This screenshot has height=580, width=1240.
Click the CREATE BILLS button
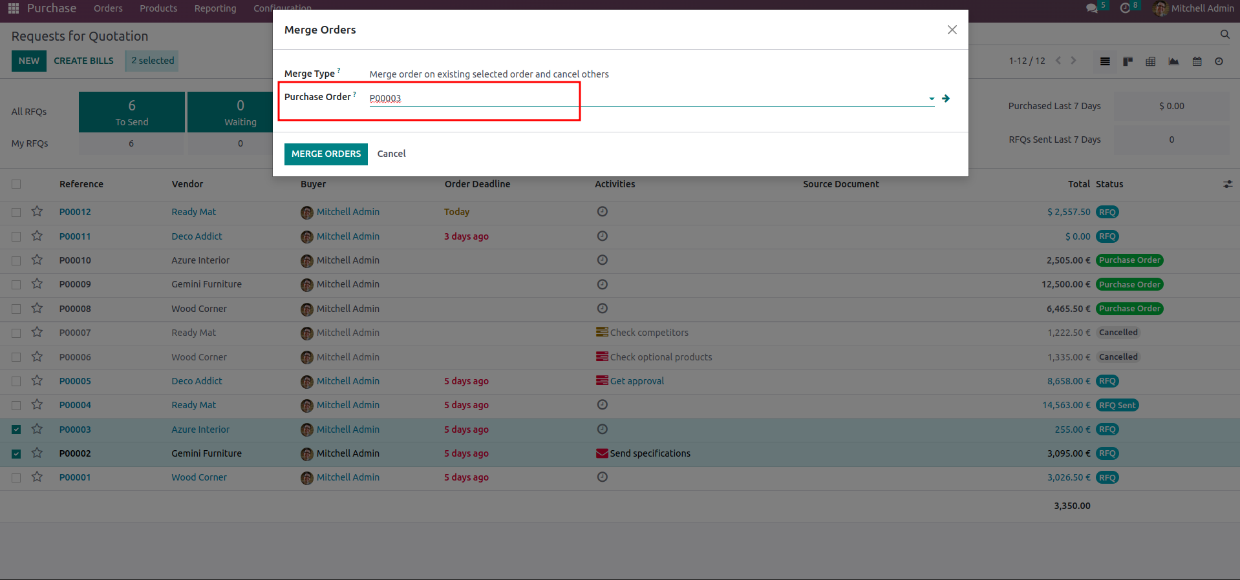point(83,61)
